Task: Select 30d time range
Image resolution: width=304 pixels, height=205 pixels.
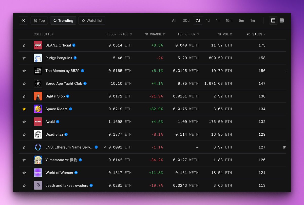Action: tap(186, 20)
